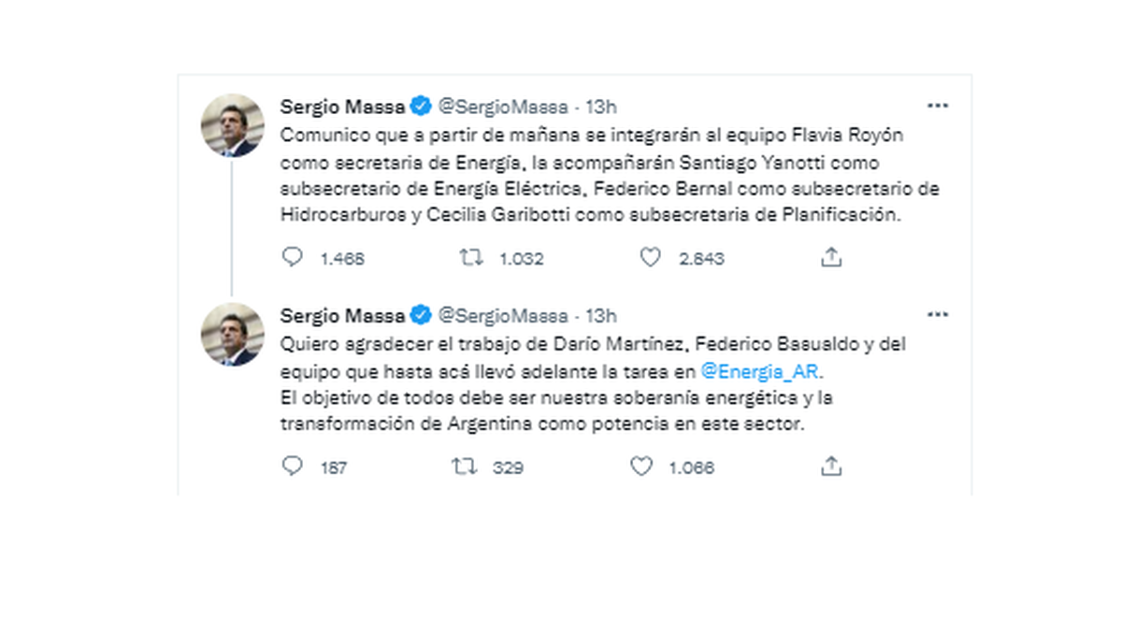Viewport: 1122px width, 631px height.
Task: Reply to the Flavia Royón announcement tweet
Action: click(293, 257)
